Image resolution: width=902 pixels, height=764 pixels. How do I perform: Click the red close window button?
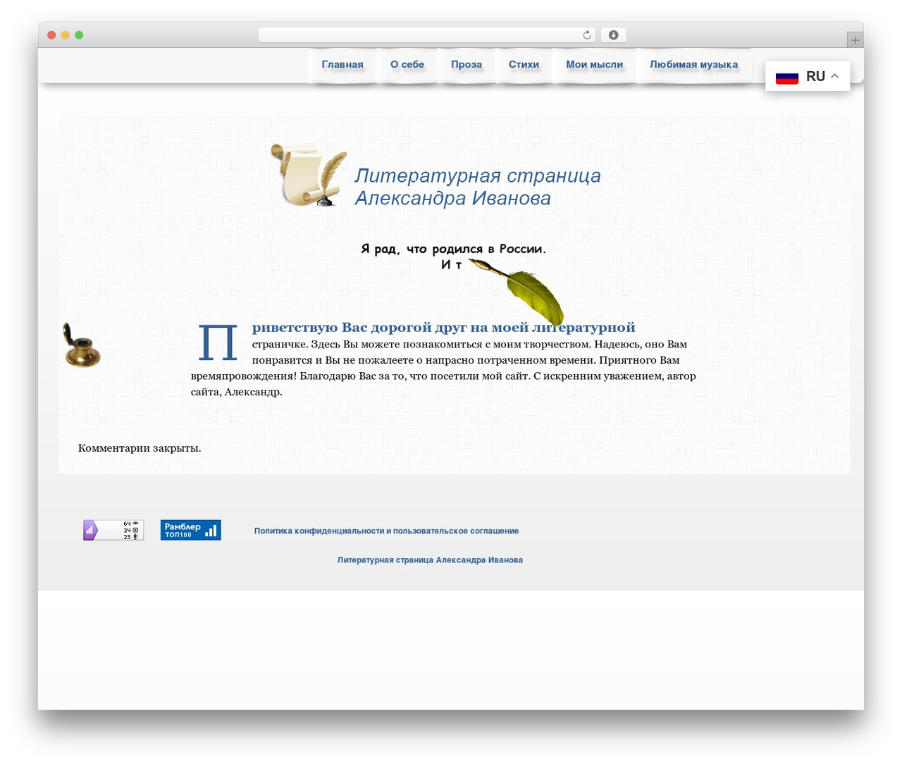(x=51, y=35)
